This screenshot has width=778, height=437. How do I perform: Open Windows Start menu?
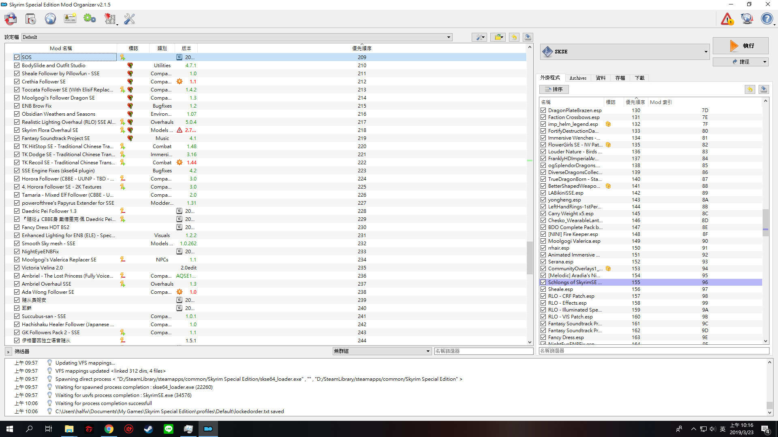point(10,429)
